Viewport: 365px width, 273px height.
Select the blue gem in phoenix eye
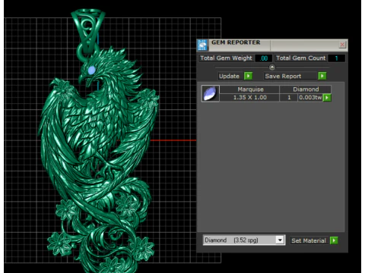[x=91, y=70]
